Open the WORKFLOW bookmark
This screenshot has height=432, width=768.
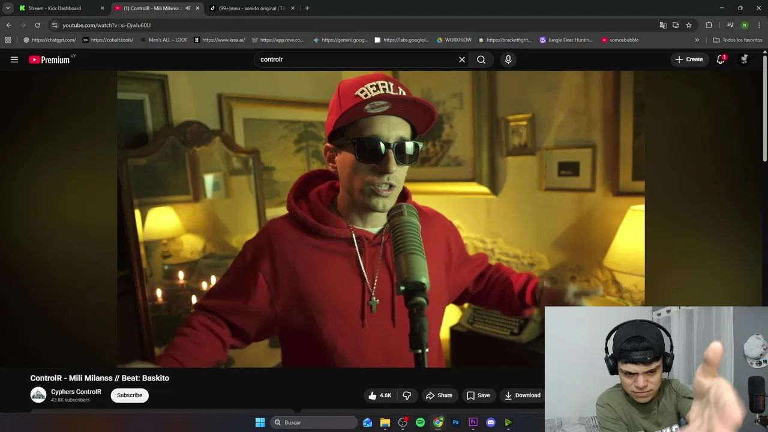coord(454,40)
